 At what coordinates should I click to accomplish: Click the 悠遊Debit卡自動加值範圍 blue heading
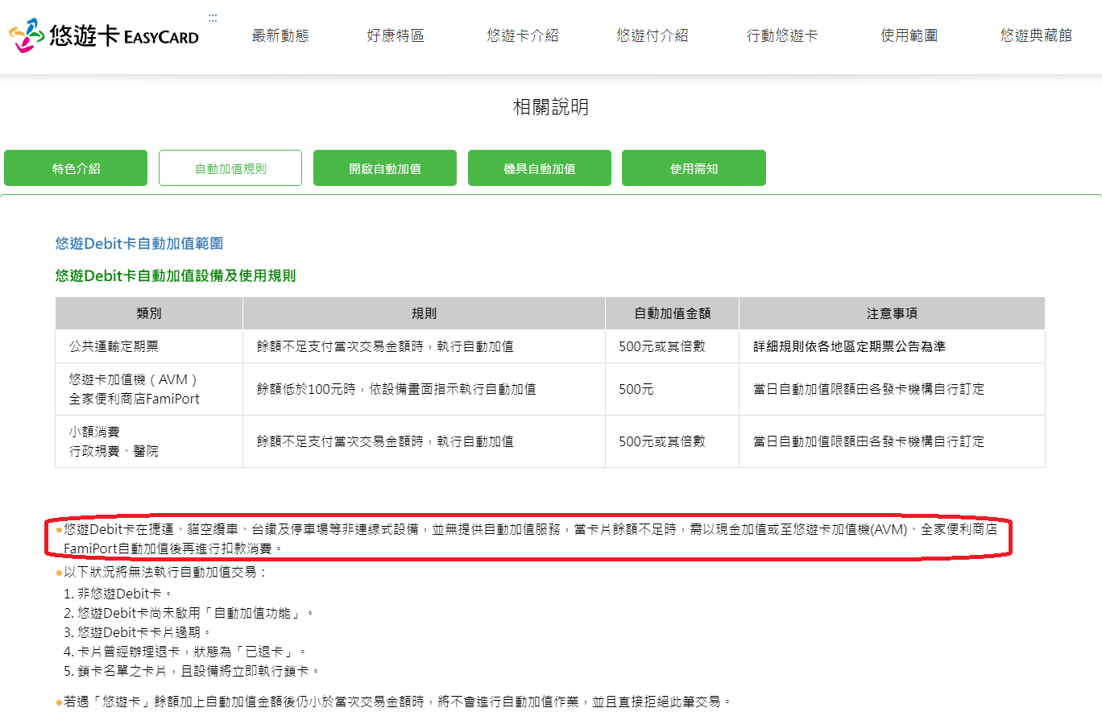tap(139, 243)
